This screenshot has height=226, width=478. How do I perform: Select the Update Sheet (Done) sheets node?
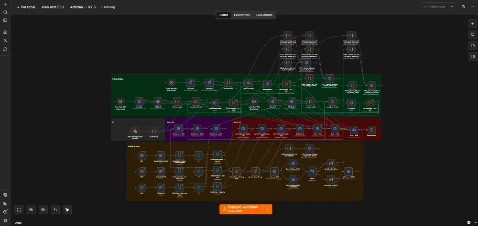pos(254,171)
